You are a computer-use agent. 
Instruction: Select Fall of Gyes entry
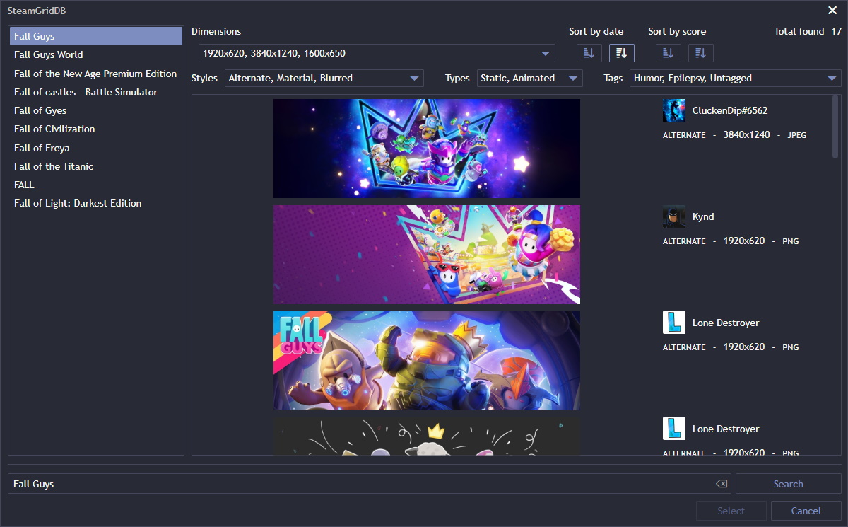(x=96, y=110)
